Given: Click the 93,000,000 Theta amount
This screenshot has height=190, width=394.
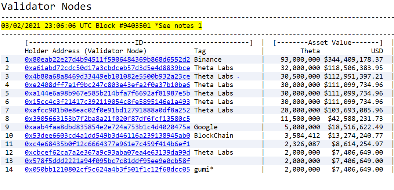Looking at the screenshot, I should click(x=300, y=60).
